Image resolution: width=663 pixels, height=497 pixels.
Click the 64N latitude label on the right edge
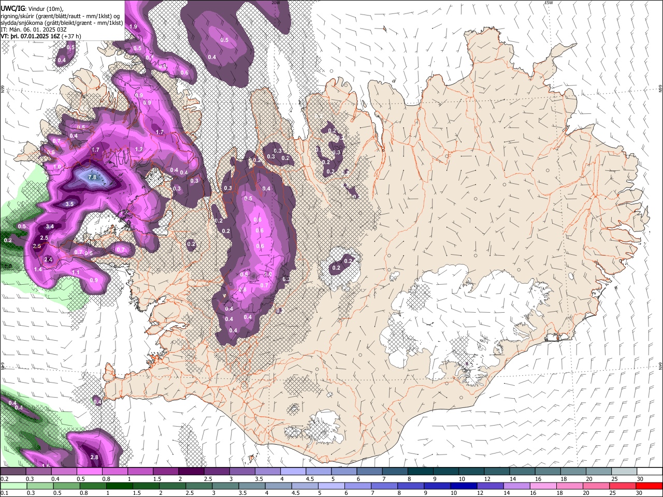pos(660,366)
